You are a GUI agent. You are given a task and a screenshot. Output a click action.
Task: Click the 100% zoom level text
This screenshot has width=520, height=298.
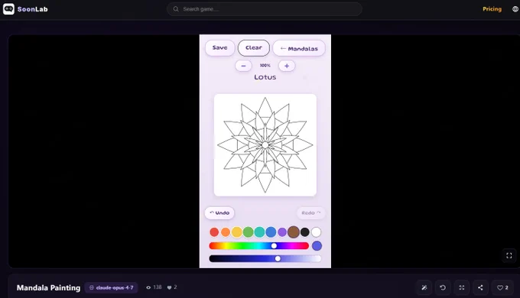[265, 66]
